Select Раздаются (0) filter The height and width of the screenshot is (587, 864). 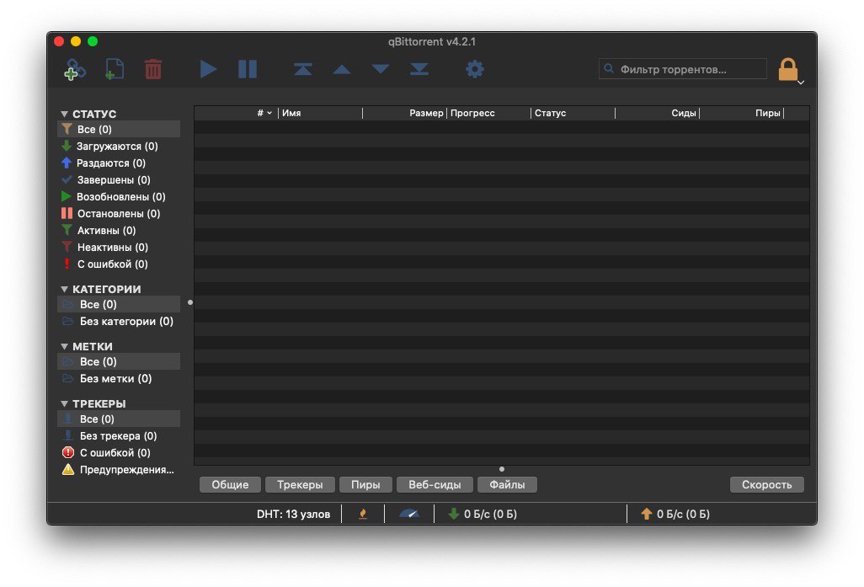click(x=119, y=163)
